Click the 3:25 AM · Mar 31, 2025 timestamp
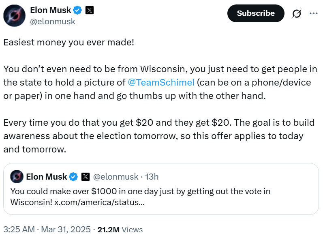 point(46,230)
